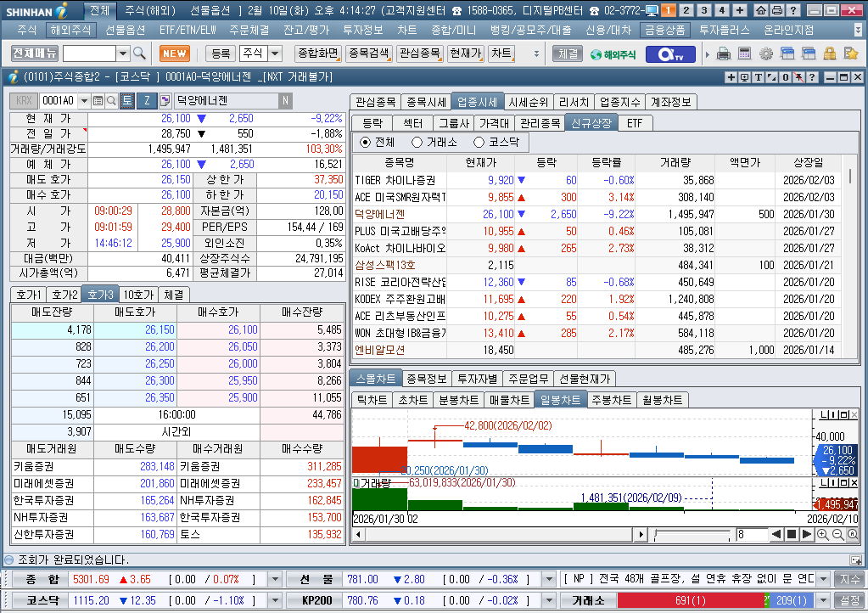Open the 주문체결 menu
868x613 pixels.
coord(249,30)
